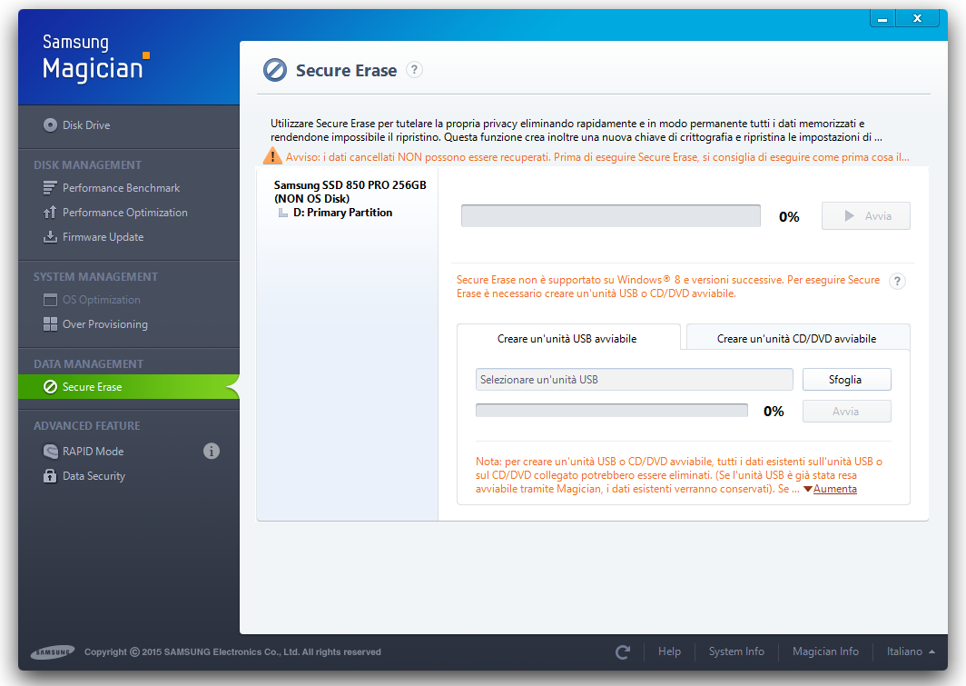Click the Over Provisioning grid icon
Screen dimensions: 966x686
[x=50, y=324]
